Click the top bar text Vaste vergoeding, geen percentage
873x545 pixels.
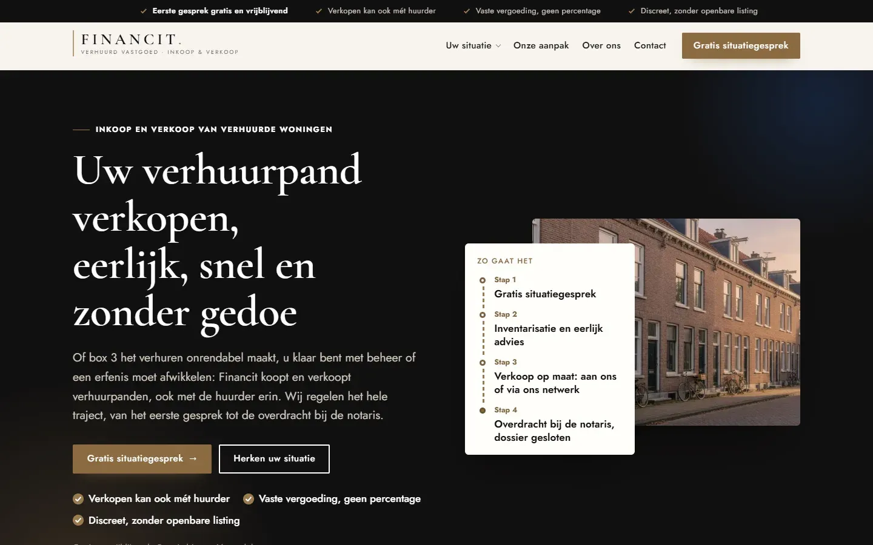(x=538, y=11)
